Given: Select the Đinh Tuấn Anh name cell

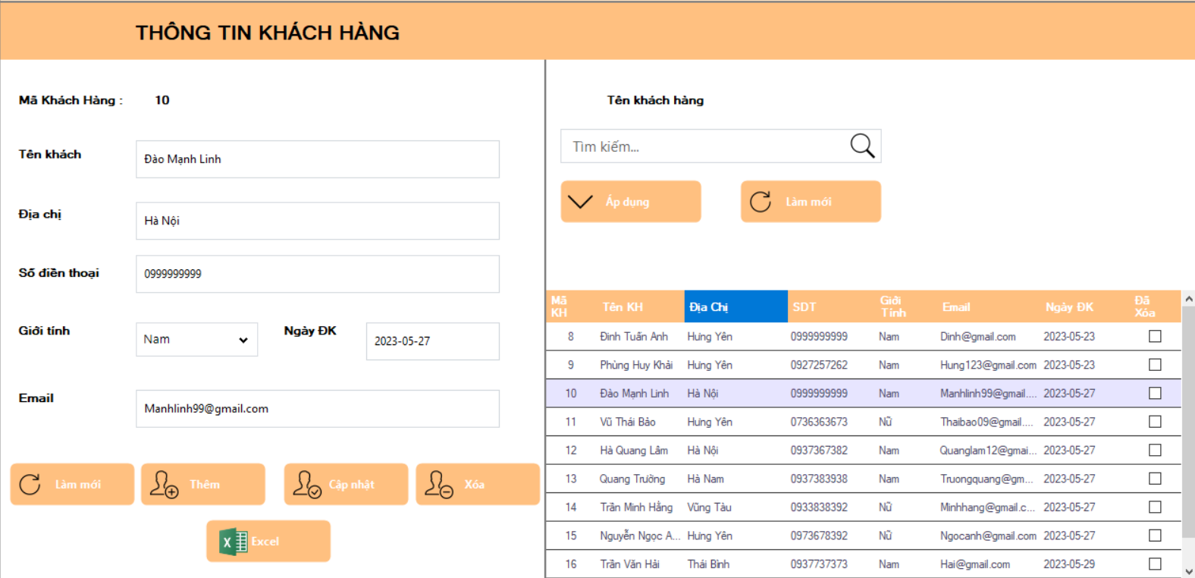Looking at the screenshot, I should coord(634,336).
